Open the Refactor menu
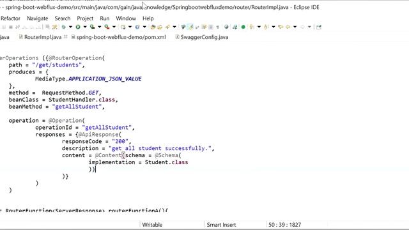The width and height of the screenshot is (409, 230). click(10, 19)
